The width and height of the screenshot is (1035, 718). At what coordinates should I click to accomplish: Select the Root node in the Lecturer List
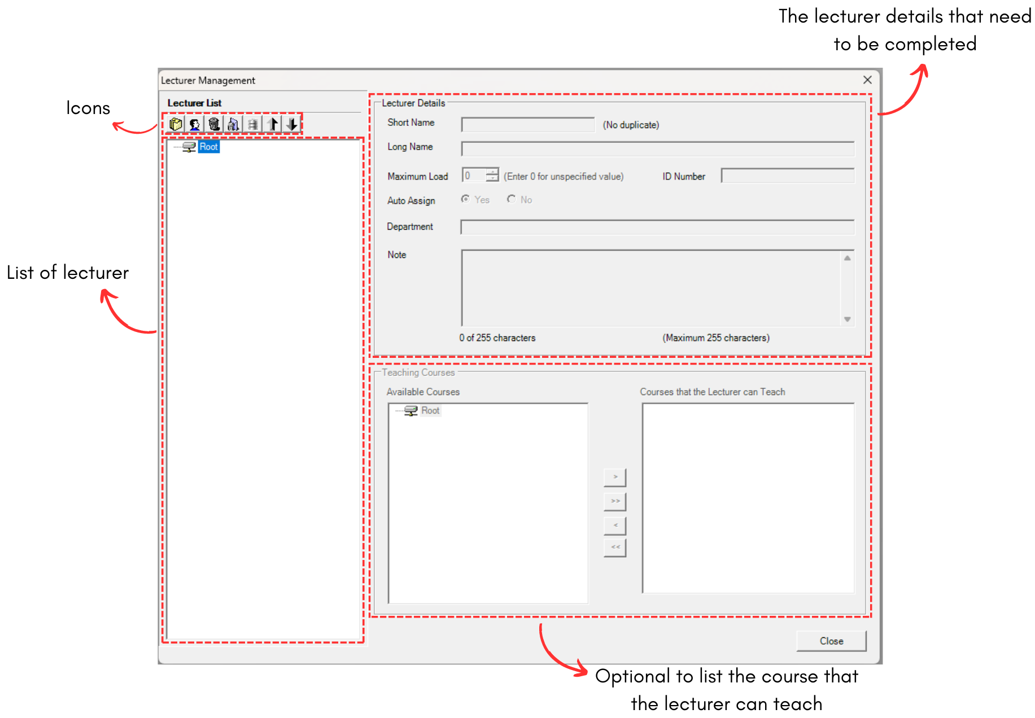pyautogui.click(x=208, y=147)
